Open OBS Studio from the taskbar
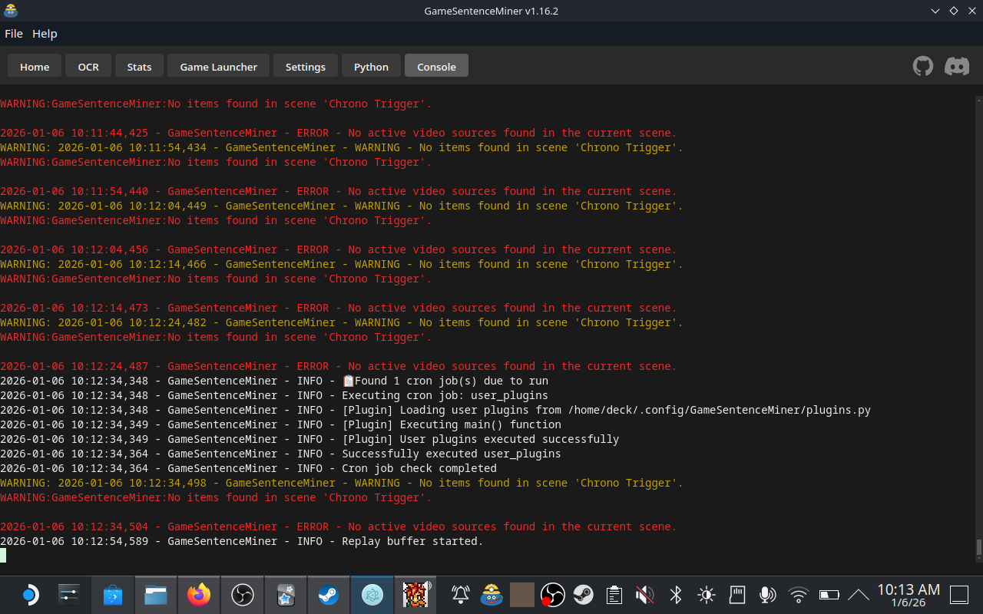Viewport: 983px width, 614px height. click(x=242, y=595)
